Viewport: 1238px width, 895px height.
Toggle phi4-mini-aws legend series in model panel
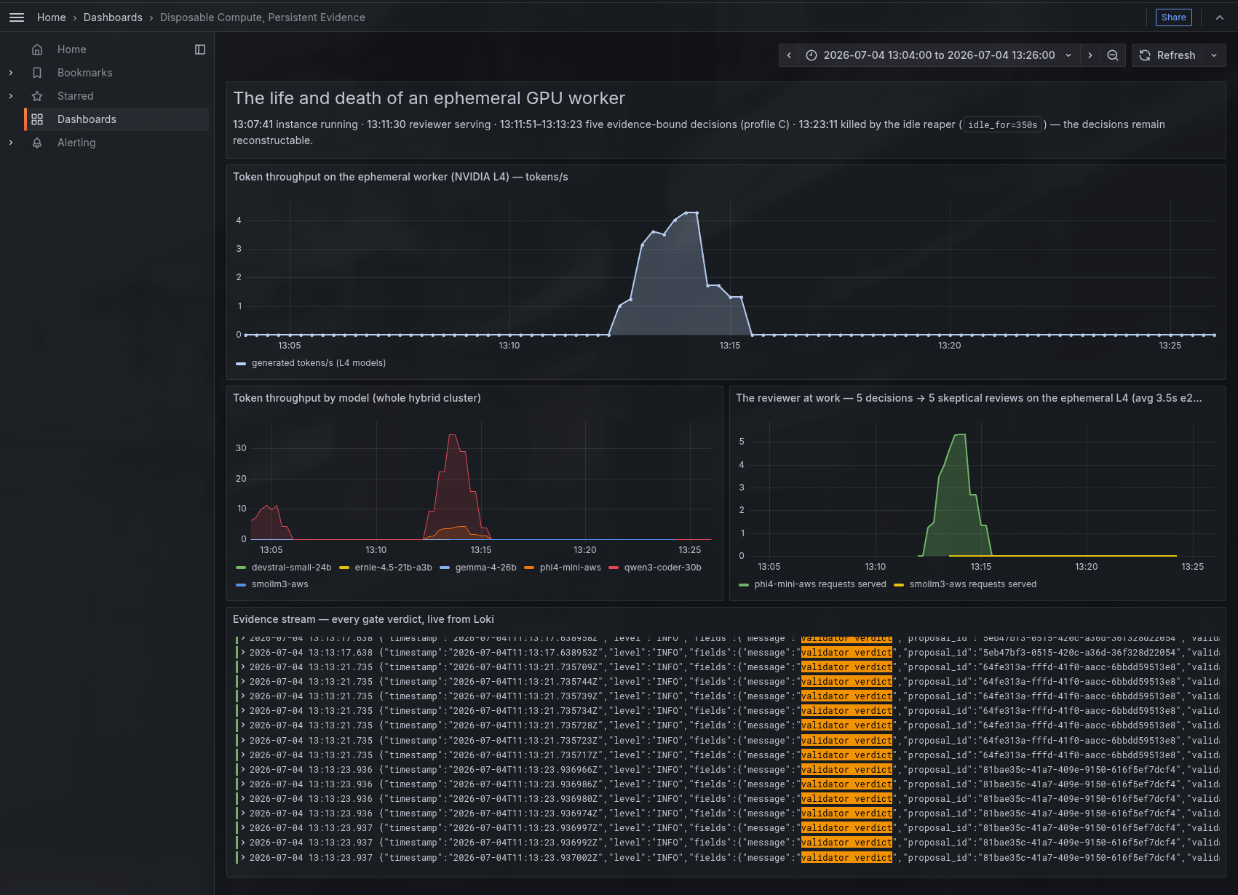571,568
